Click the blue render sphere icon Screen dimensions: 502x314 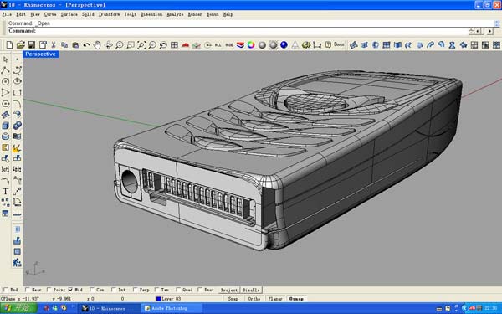pos(284,45)
